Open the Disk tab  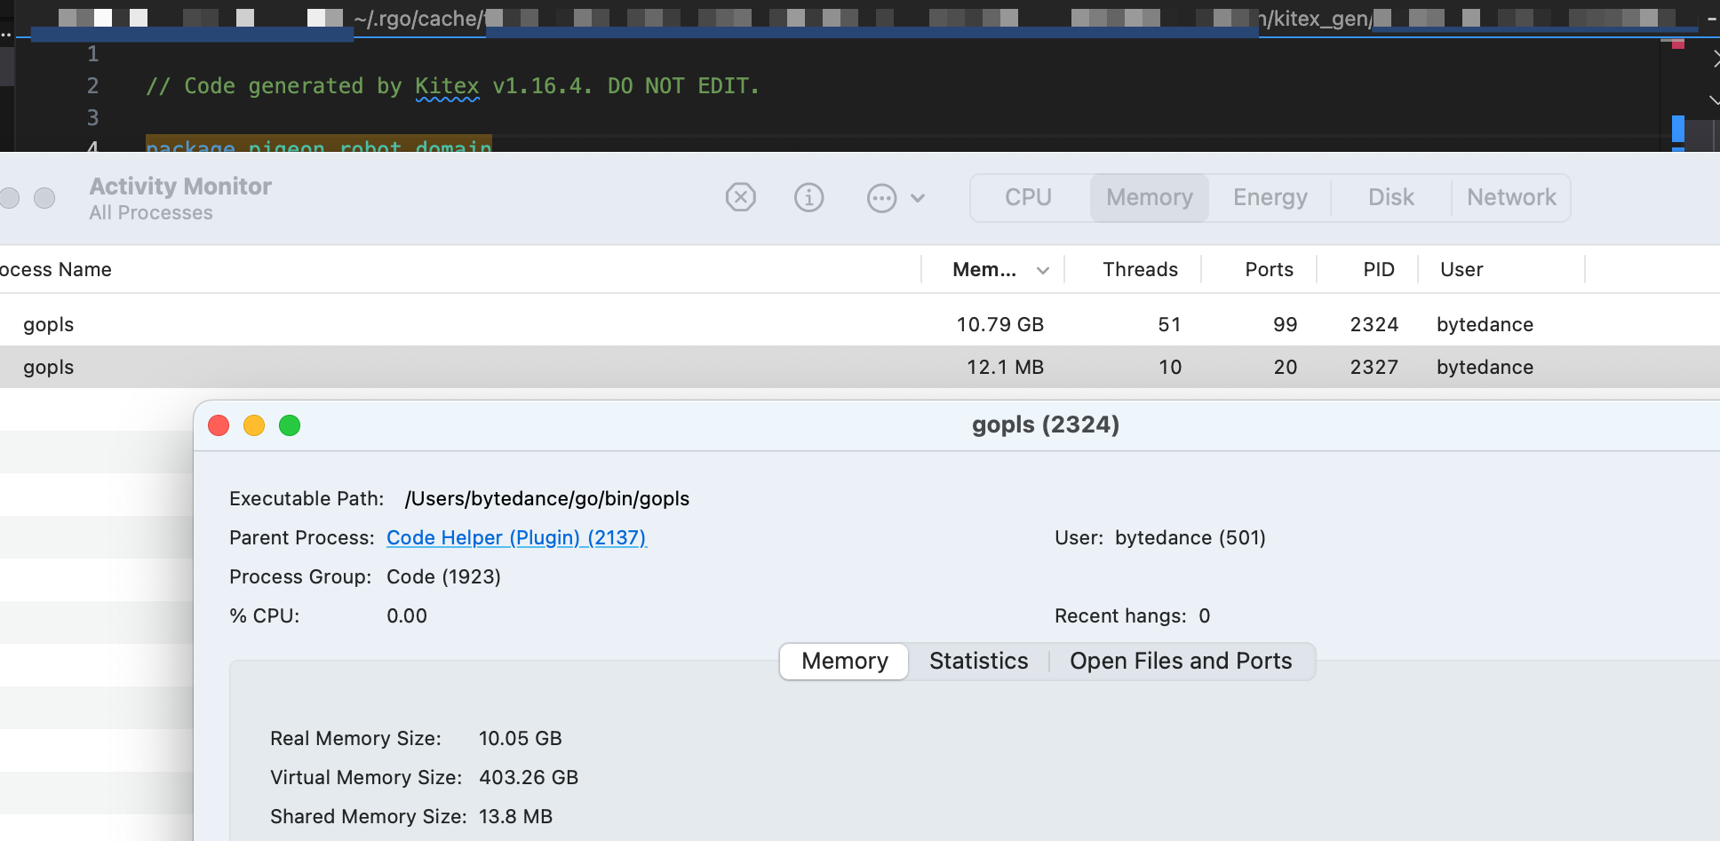point(1390,197)
